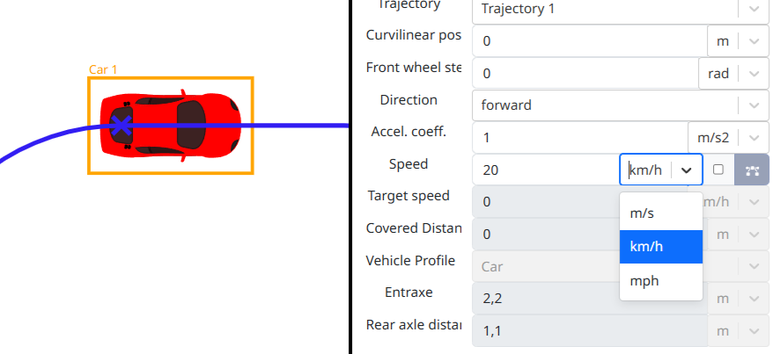The height and width of the screenshot is (354, 780).
Task: Click the speed curve editor icon
Action: pos(752,170)
